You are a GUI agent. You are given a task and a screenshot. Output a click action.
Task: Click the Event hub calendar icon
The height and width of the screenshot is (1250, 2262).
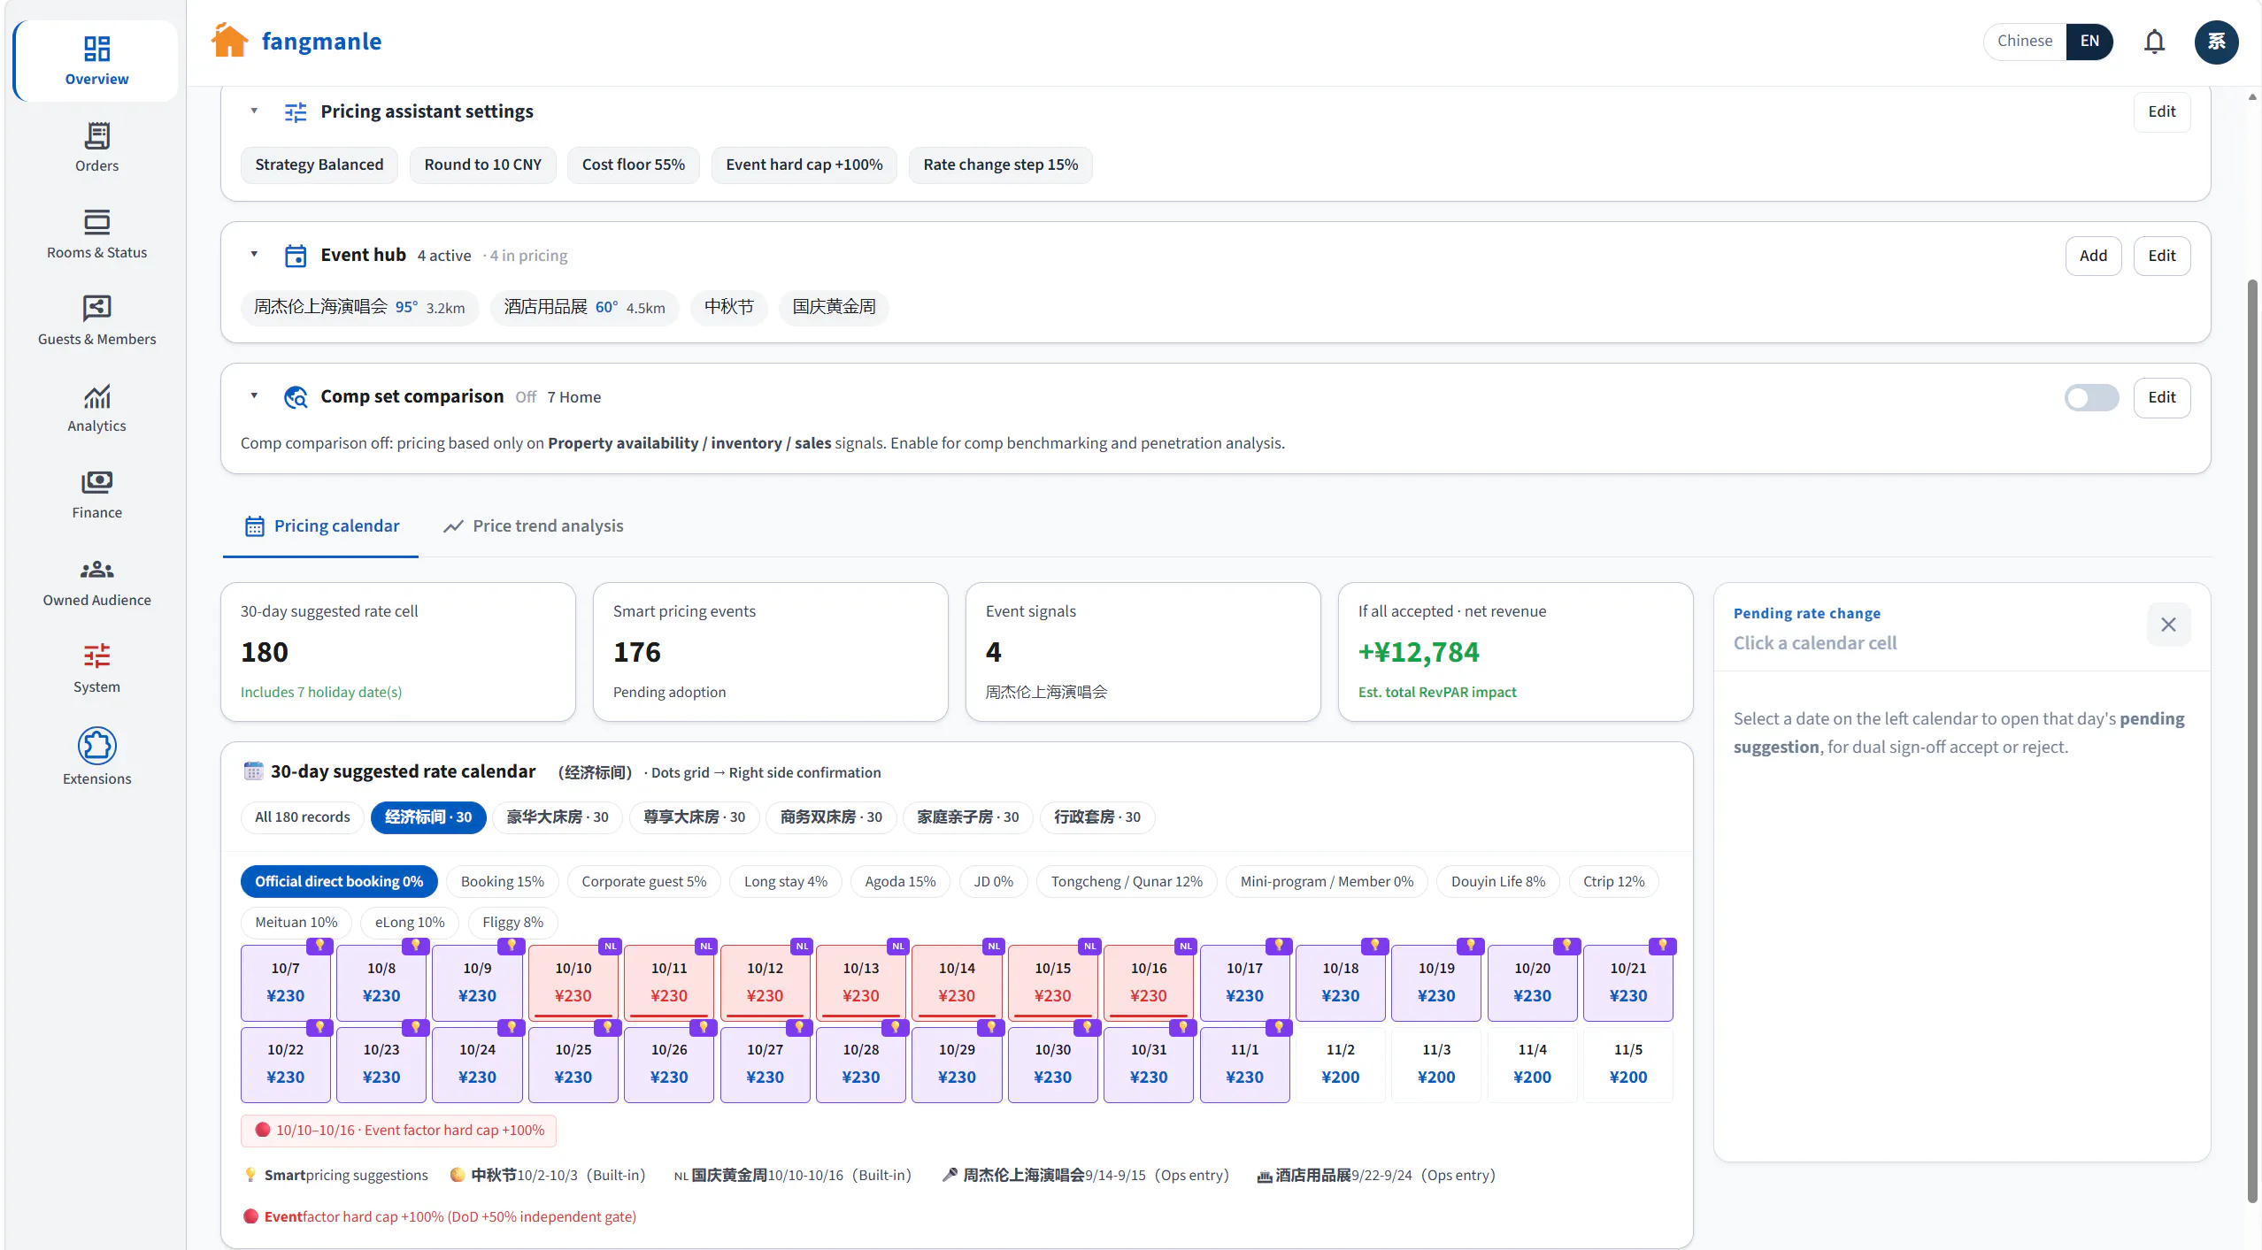click(296, 256)
